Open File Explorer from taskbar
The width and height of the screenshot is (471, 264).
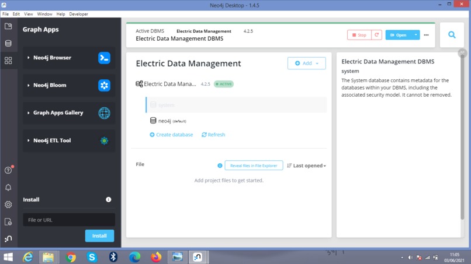[x=49, y=257]
